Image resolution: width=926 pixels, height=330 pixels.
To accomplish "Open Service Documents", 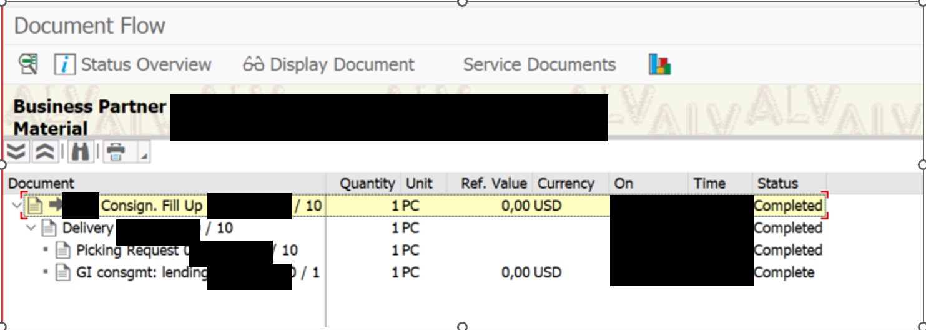I will (539, 64).
